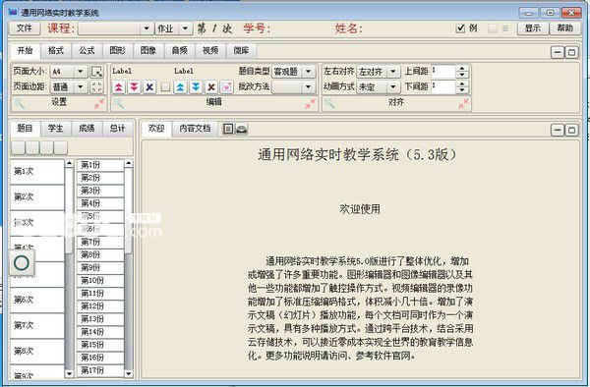Click the custom page size icon beside A4
The image size is (590, 387).
pos(96,72)
